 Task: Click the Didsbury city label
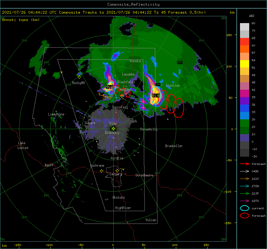coord(112,133)
